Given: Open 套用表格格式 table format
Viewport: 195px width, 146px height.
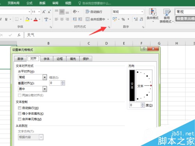Looking at the screenshot, I should pyautogui.click(x=167, y=16).
